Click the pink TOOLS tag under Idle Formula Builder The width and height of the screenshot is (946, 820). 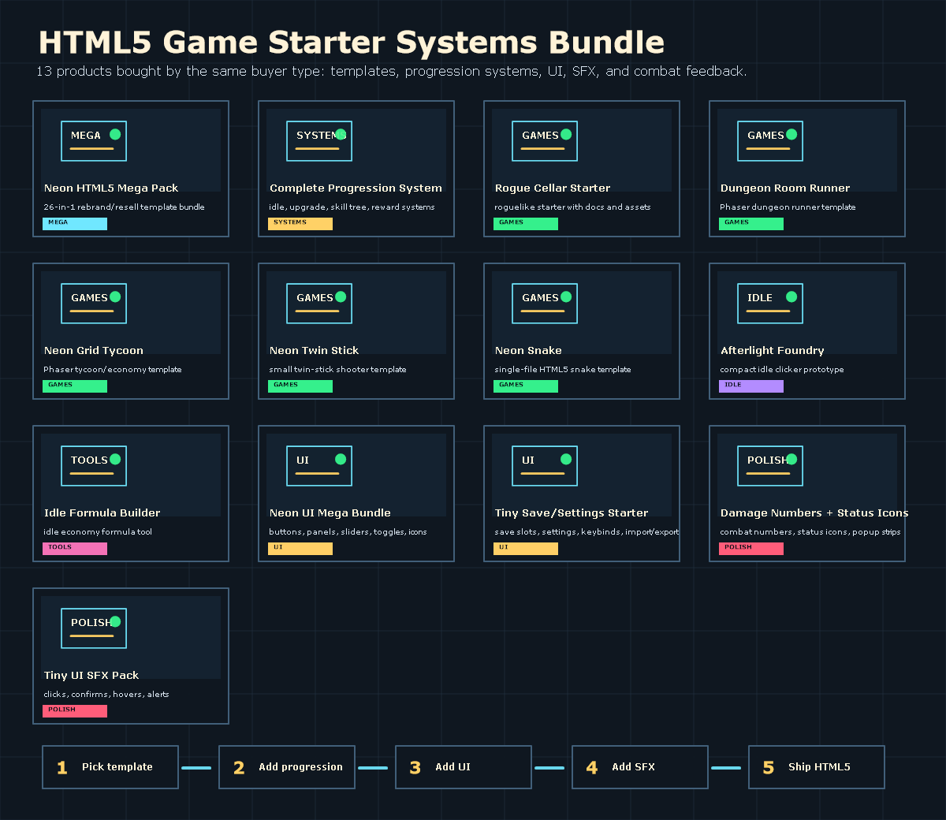pos(75,549)
